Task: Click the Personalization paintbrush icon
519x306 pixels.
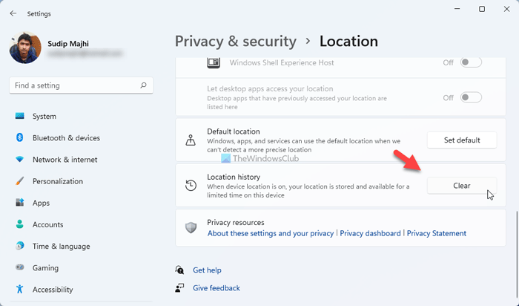Action: pyautogui.click(x=19, y=181)
